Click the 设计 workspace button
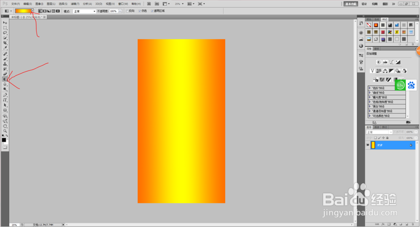The image size is (420, 227). (x=364, y=4)
